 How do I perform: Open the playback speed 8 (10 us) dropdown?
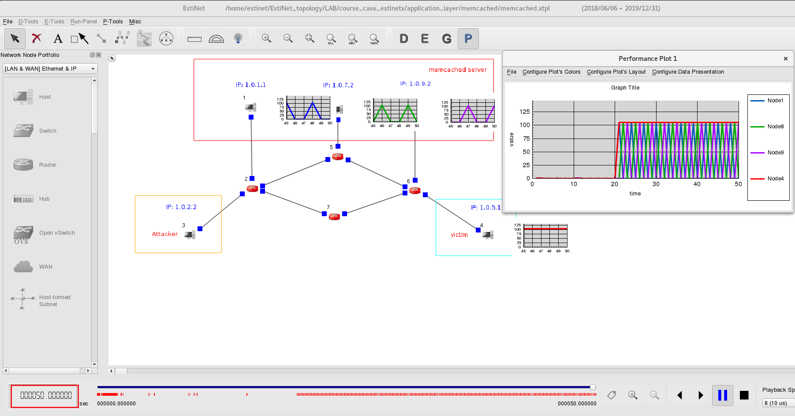tap(779, 403)
